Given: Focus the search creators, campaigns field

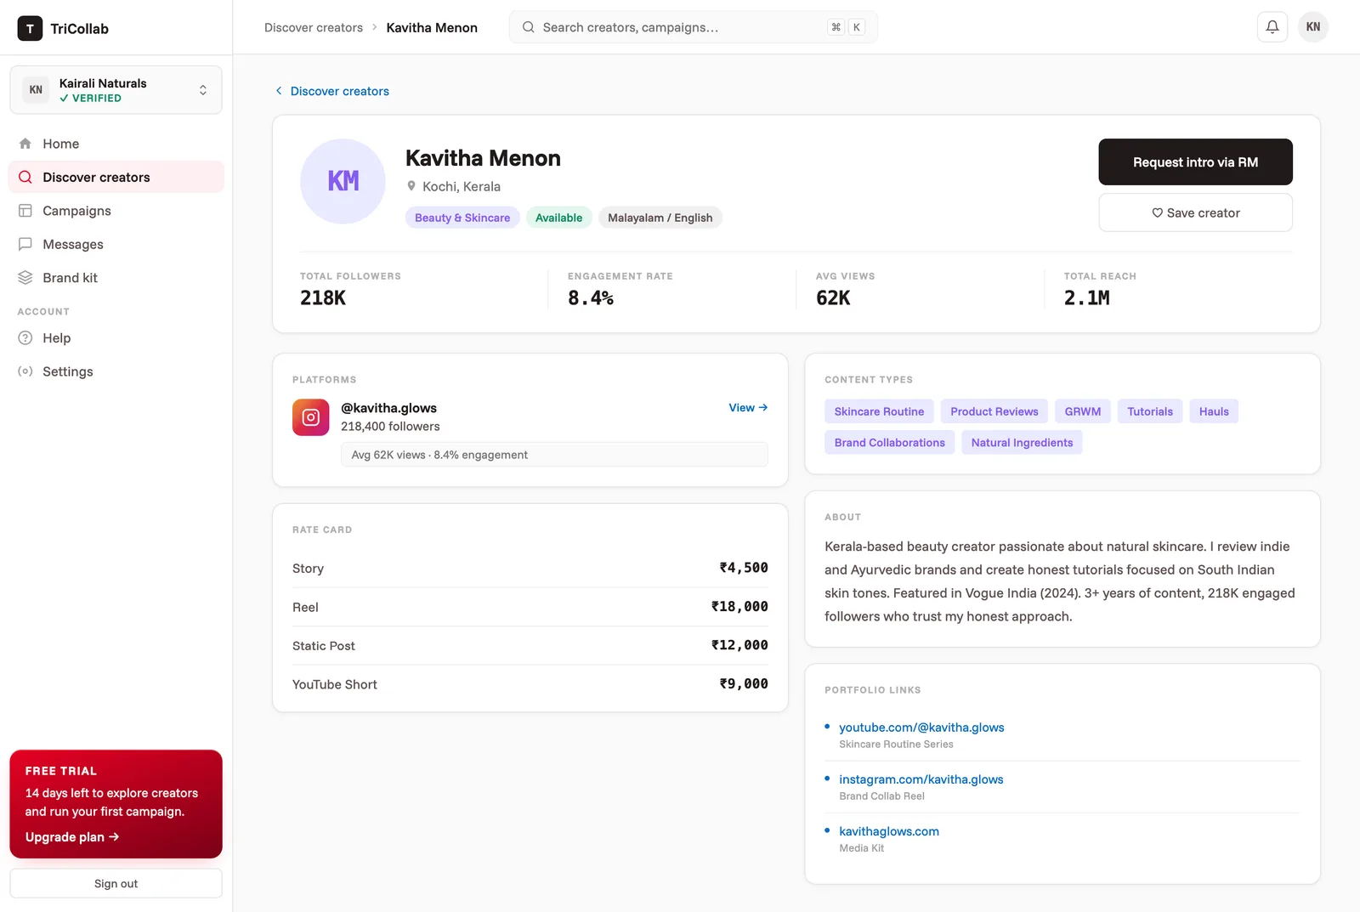Looking at the screenshot, I should pos(693,27).
